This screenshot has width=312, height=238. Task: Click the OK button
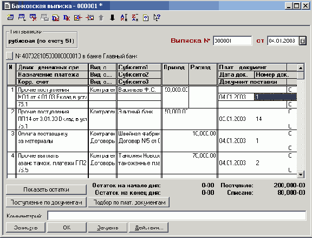pyautogui.click(x=67, y=228)
